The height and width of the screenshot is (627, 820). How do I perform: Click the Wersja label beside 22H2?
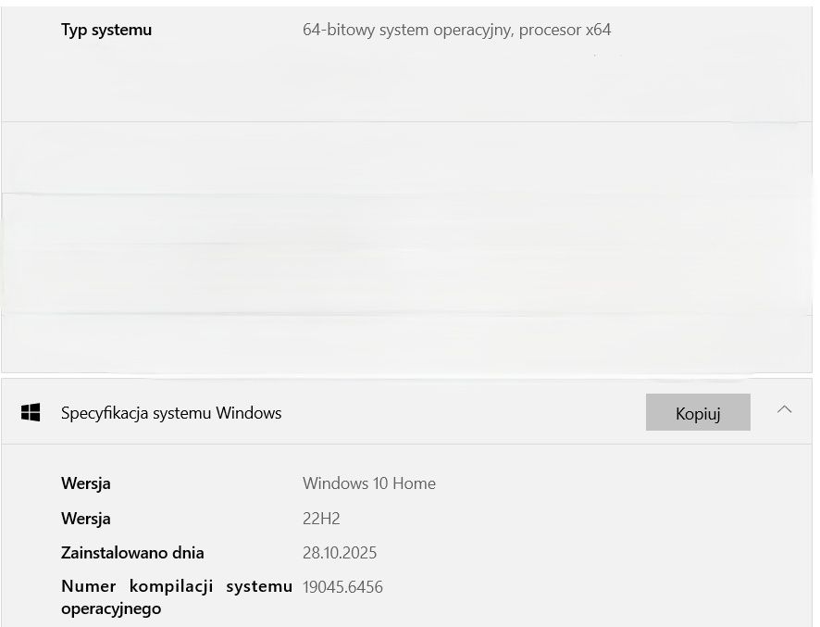[x=86, y=519]
